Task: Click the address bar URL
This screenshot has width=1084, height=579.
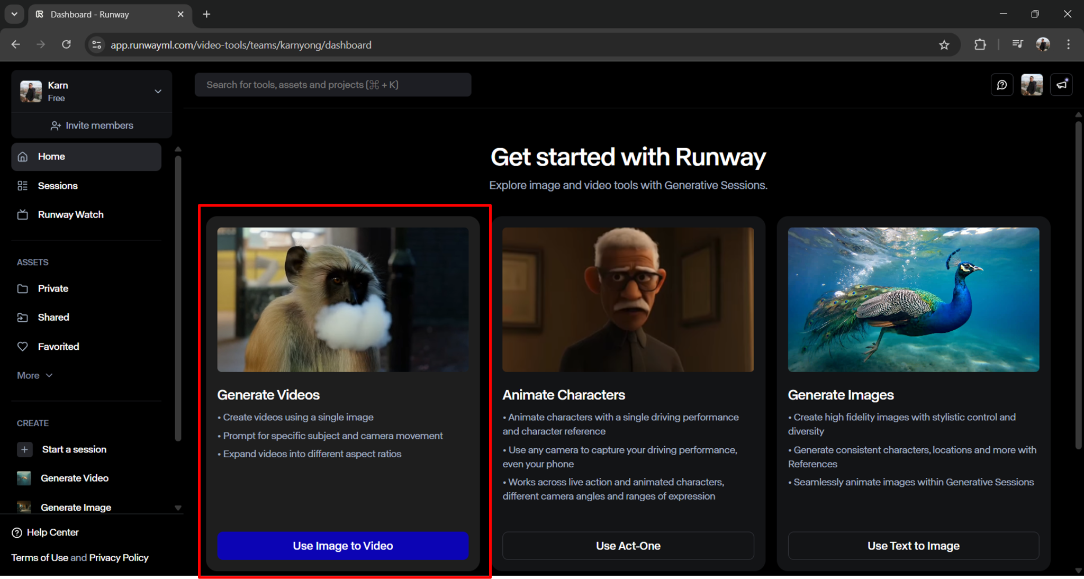Action: 241,45
